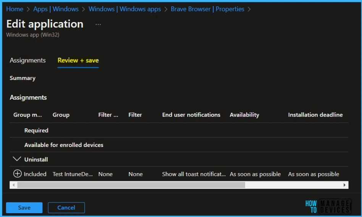Open the Apps | Windows breadcrumb

pos(56,9)
